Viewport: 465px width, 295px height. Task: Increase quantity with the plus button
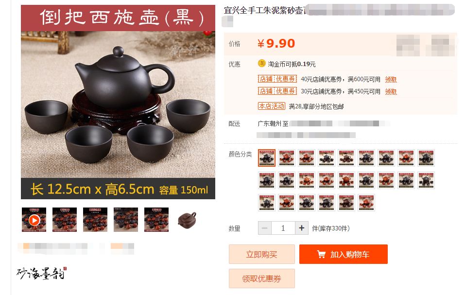302,228
